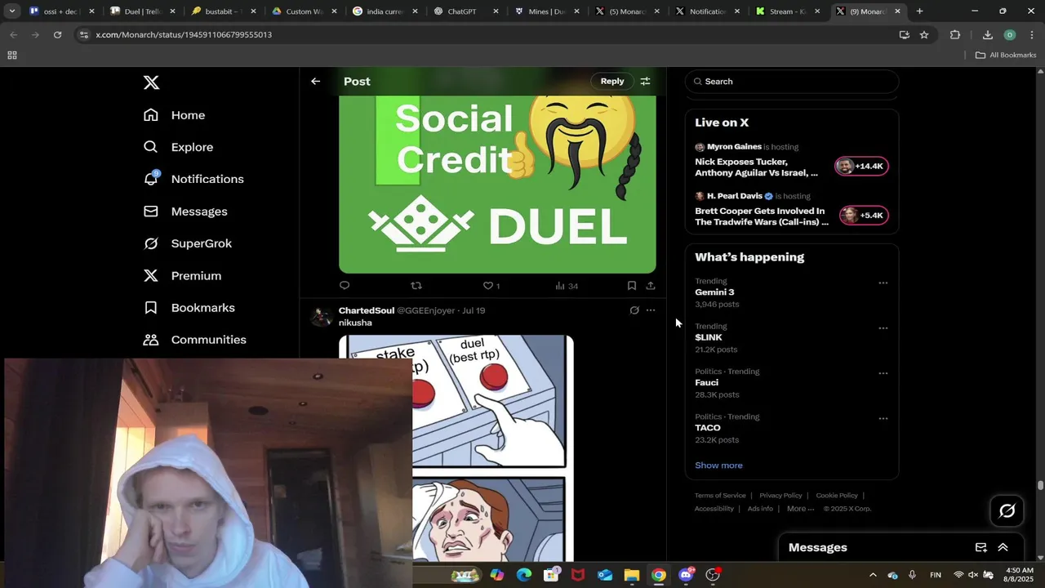Screen dimensions: 1045x588
Task: Open the Grok floating button
Action: [x=1007, y=511]
